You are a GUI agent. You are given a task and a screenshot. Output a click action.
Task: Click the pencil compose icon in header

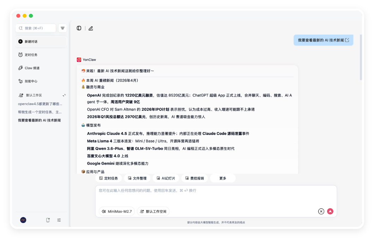(91, 28)
